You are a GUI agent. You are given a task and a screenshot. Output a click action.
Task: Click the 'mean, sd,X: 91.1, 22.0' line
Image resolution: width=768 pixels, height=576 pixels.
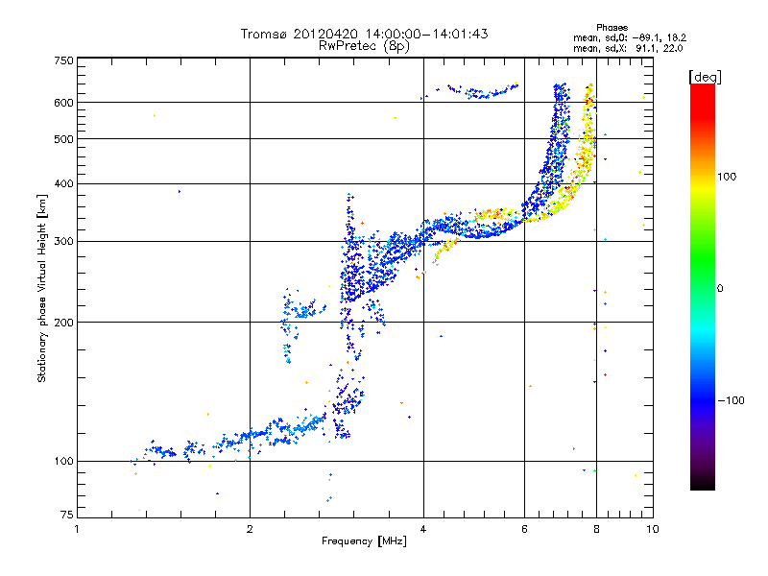click(x=628, y=48)
